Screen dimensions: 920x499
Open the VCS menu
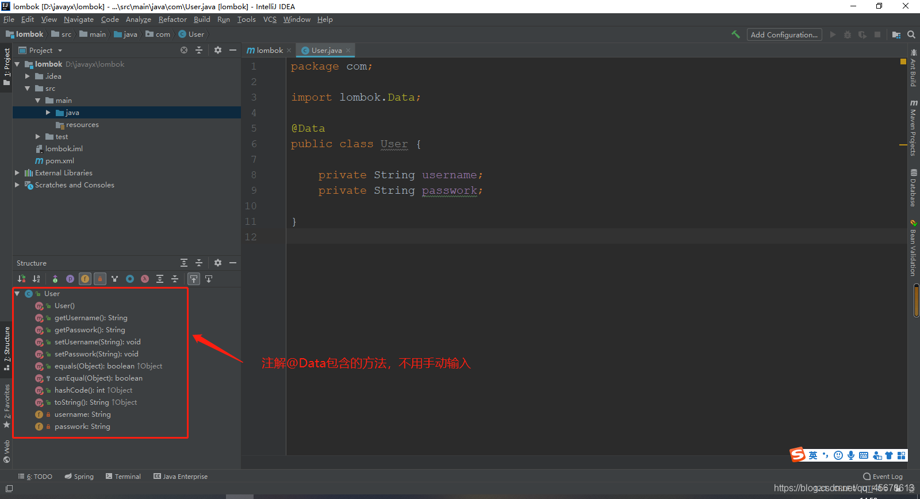pos(270,20)
